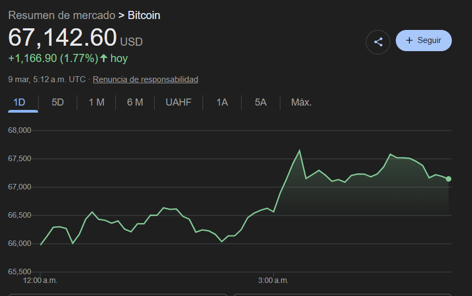
Task: Click the 67,000 axis label
Action: pyautogui.click(x=20, y=187)
